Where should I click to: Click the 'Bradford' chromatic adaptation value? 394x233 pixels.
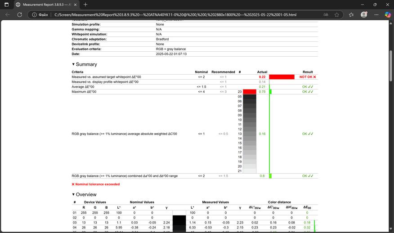(162, 39)
